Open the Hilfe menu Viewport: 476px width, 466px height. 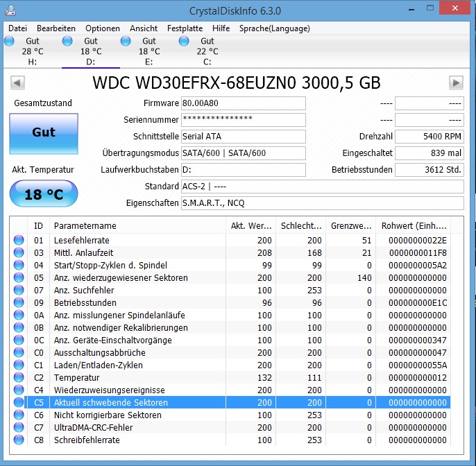(x=221, y=28)
